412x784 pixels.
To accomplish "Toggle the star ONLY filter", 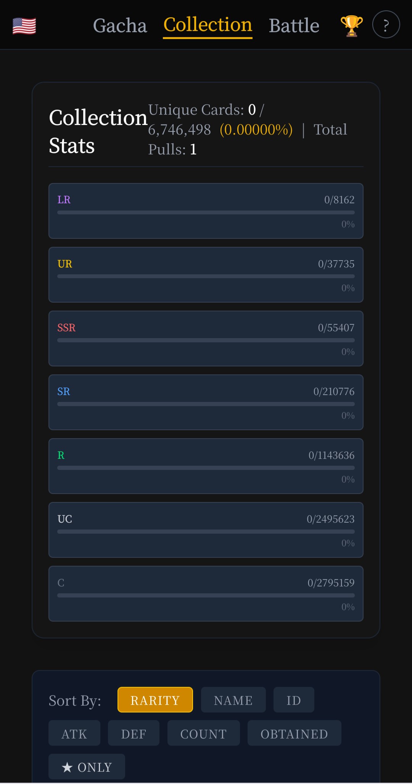I will (87, 767).
